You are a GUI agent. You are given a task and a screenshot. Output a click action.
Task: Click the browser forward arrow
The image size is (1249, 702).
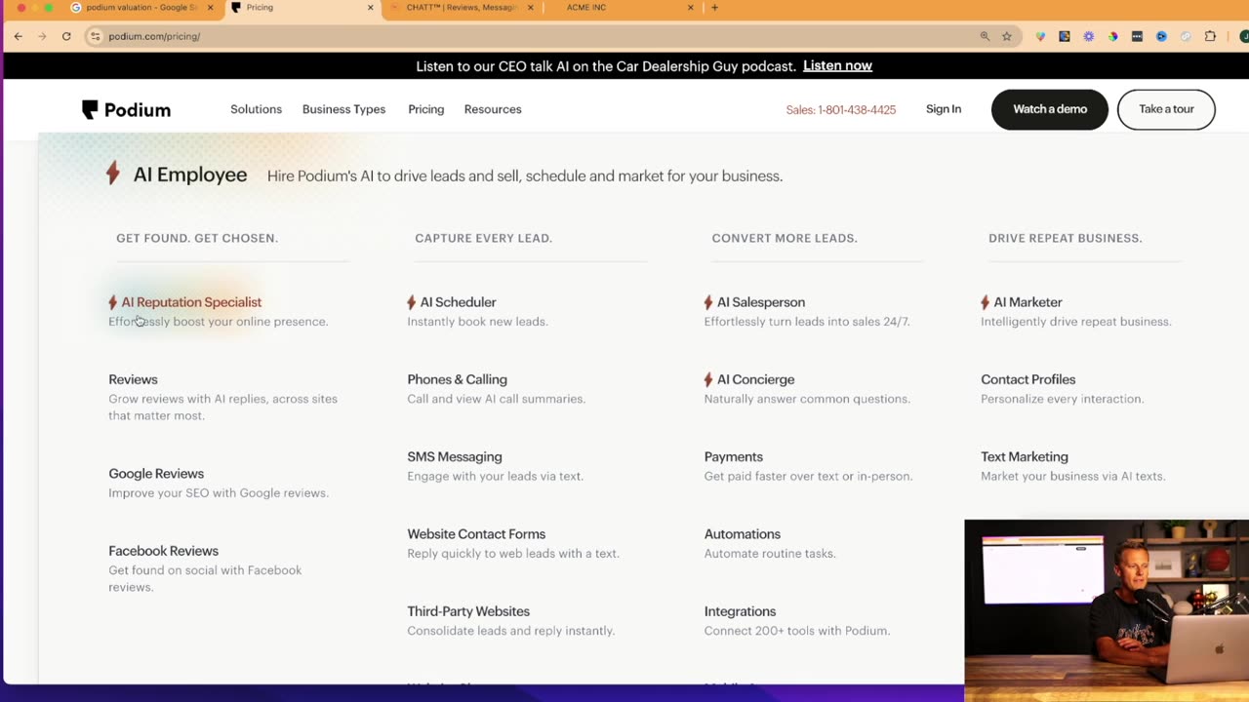(42, 36)
